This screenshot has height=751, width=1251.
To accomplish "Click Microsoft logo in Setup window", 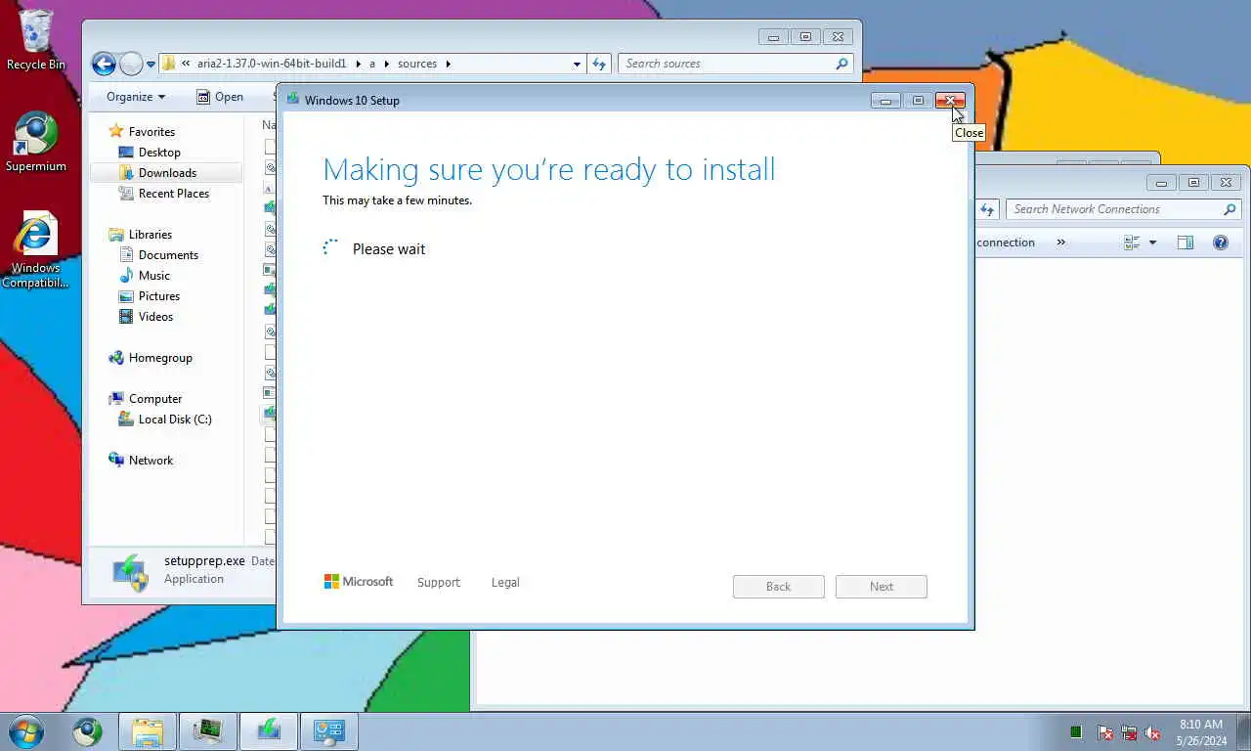I will [x=359, y=582].
